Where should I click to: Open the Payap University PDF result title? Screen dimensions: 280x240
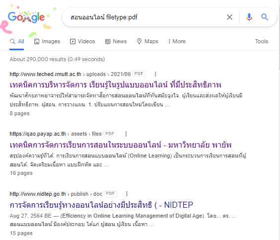tap(121, 145)
